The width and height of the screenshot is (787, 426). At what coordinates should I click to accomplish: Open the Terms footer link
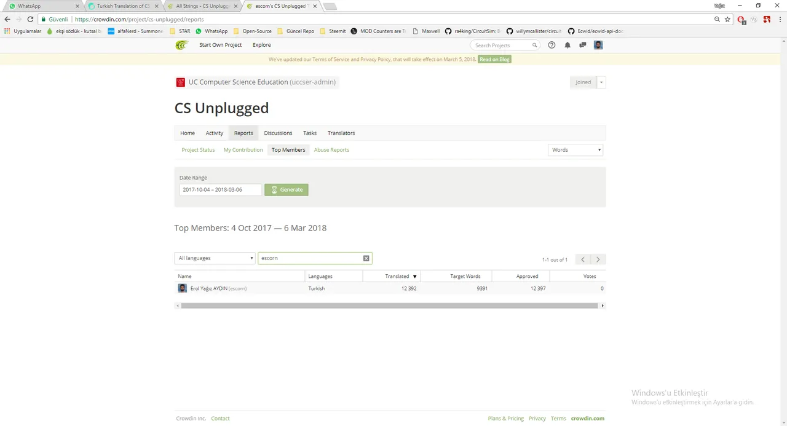558,419
